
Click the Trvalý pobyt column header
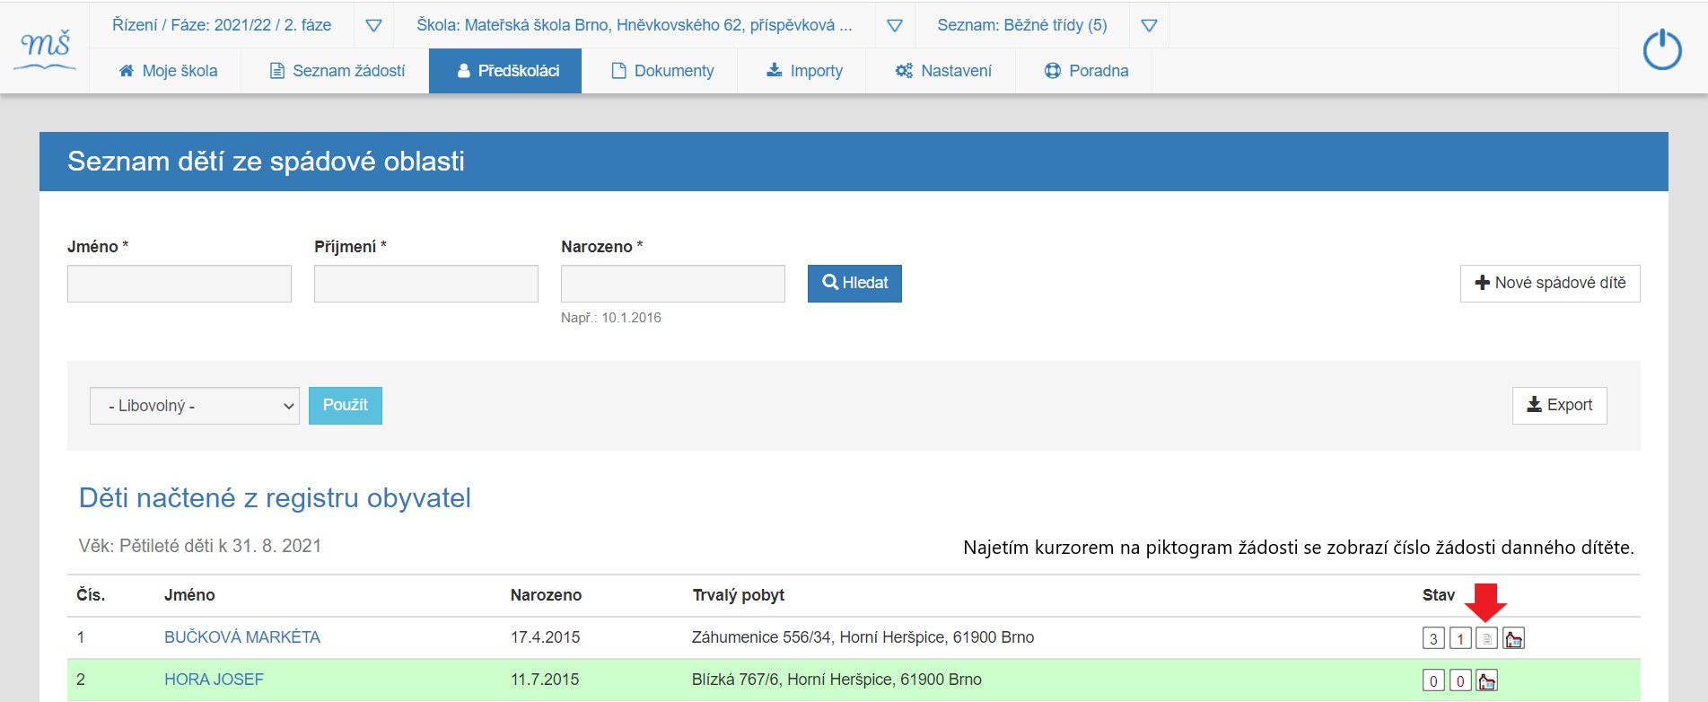(x=739, y=595)
